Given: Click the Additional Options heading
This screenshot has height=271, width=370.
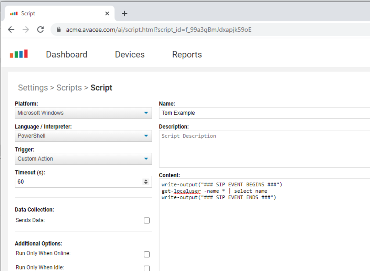Looking at the screenshot, I should pos(38,244).
